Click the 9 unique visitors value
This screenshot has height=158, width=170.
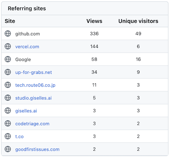click(138, 72)
